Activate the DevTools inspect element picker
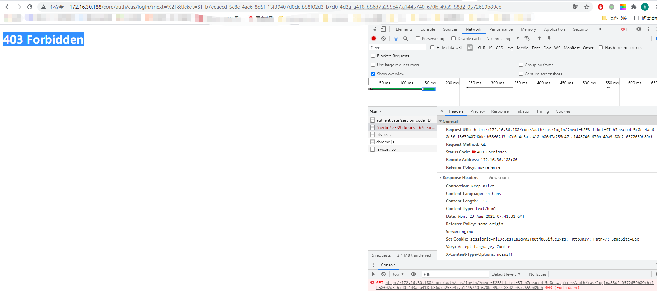The width and height of the screenshot is (657, 292). [374, 29]
